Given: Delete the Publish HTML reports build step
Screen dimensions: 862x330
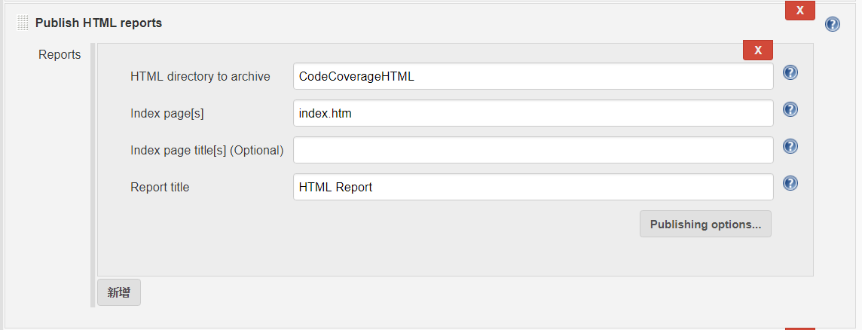Looking at the screenshot, I should click(x=800, y=11).
